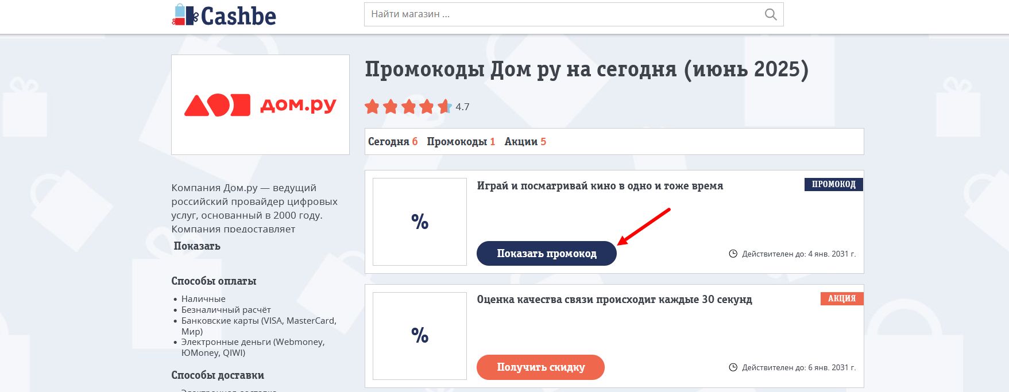Click the 'Показать промокод' button
This screenshot has width=1009, height=392.
point(546,253)
